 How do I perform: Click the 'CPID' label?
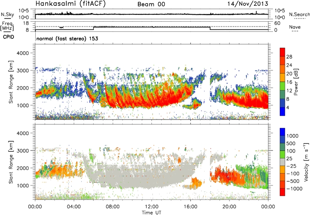pyautogui.click(x=9, y=37)
